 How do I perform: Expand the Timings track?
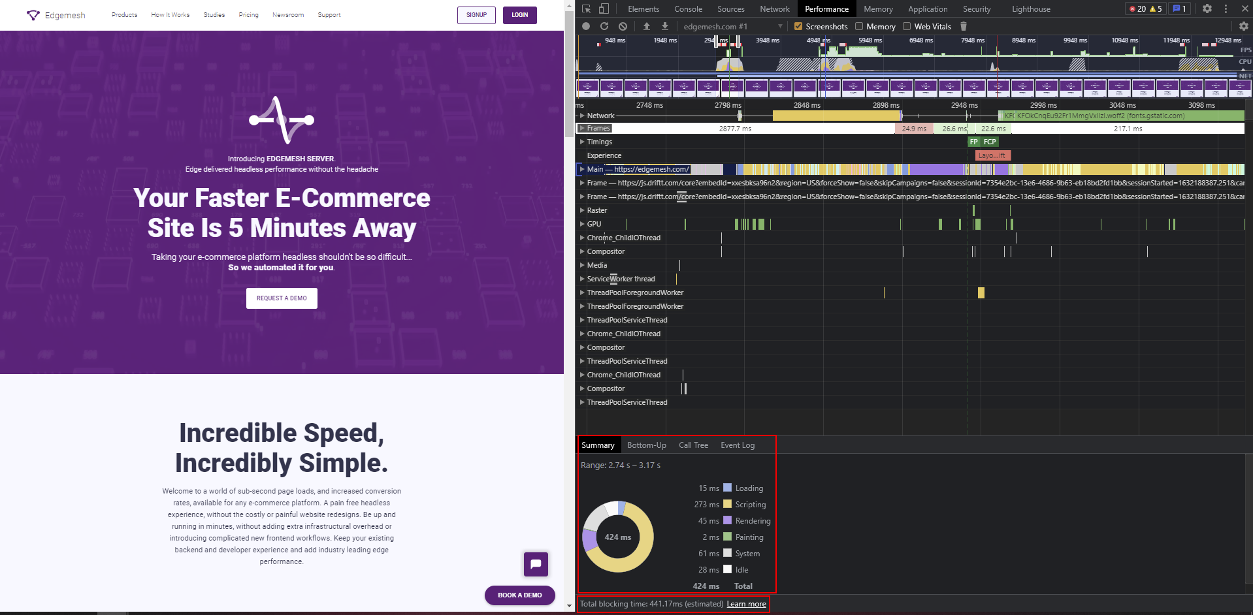[x=582, y=142]
